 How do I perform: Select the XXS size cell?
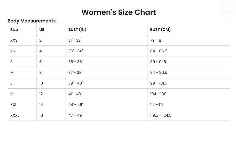pos(14,40)
